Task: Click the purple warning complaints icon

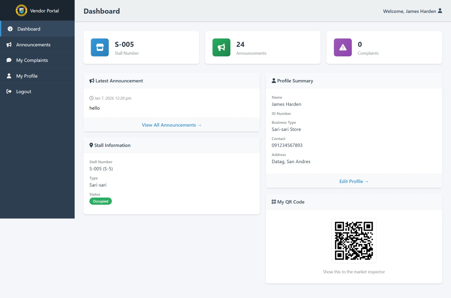Action: tap(343, 47)
